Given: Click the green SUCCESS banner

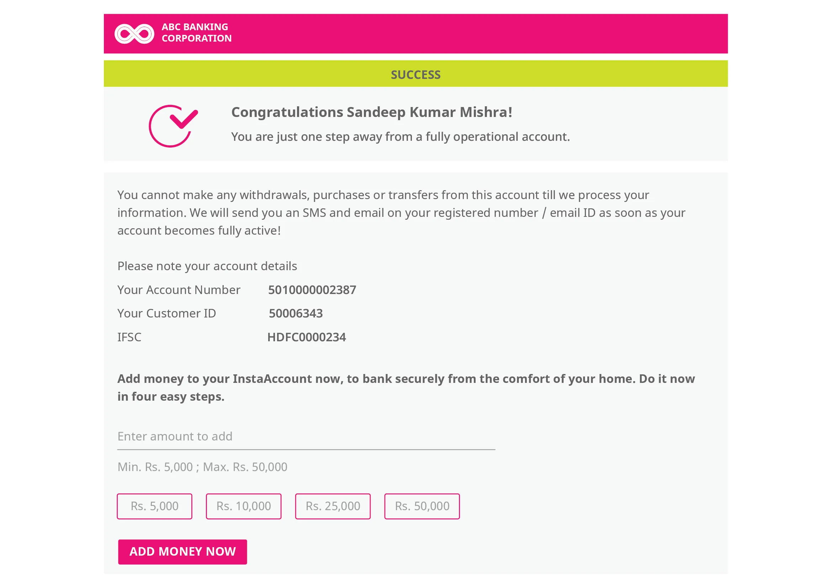Looking at the screenshot, I should (415, 75).
